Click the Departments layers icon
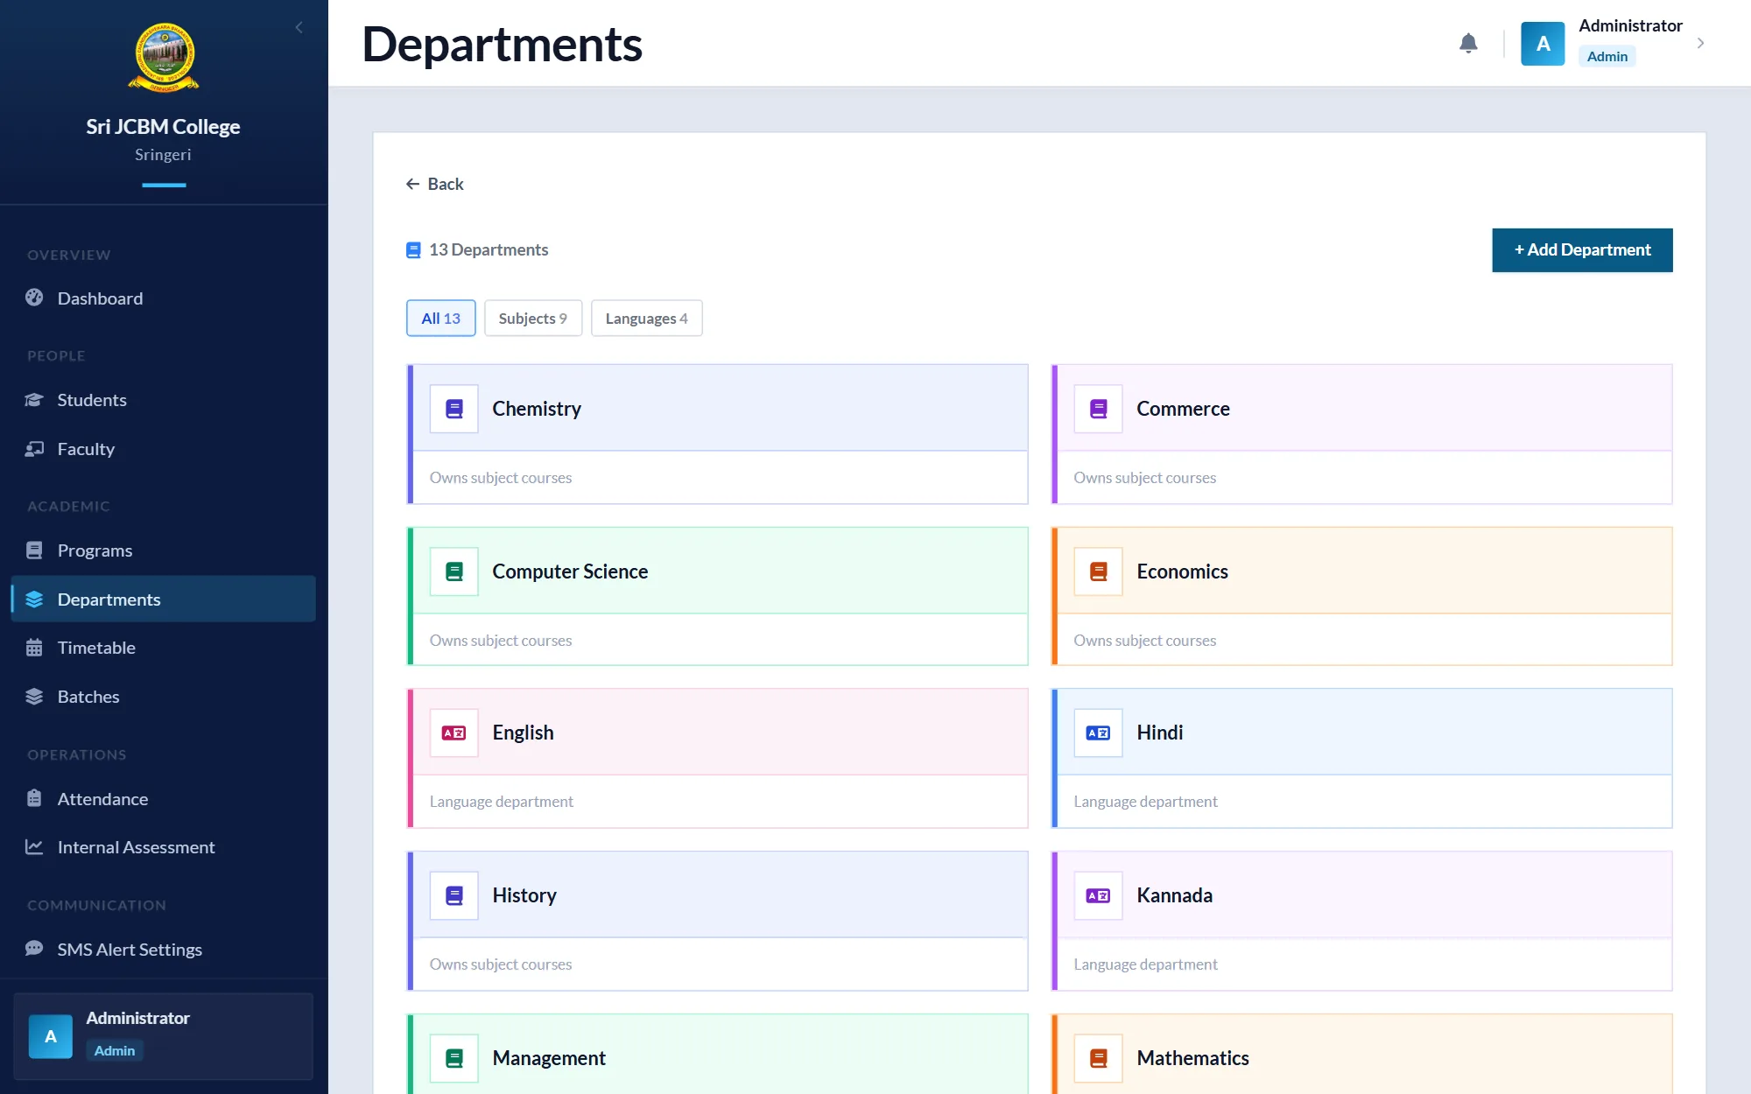This screenshot has height=1094, width=1751. 34,600
